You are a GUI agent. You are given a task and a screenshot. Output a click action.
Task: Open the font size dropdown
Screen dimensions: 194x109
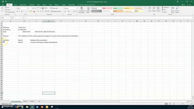coord(31,8)
